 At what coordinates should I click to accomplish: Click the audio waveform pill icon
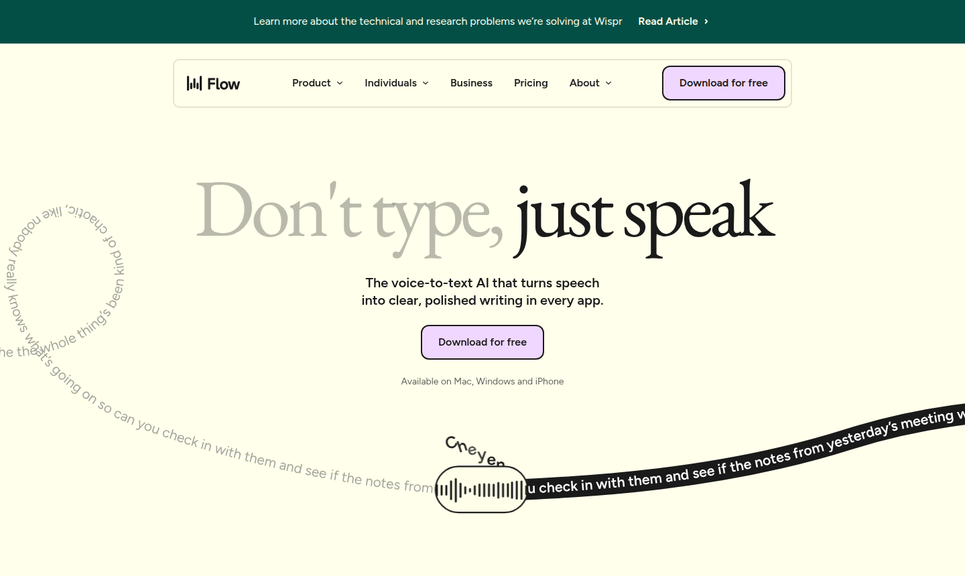480,490
